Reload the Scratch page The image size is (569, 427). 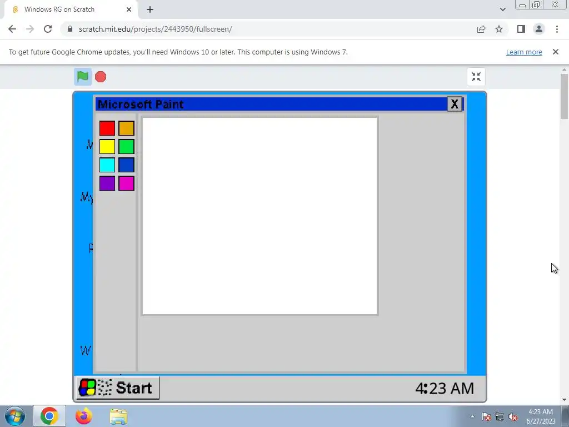point(48,29)
